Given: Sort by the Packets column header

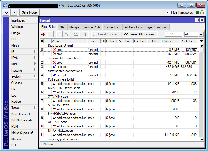Looking at the screenshot, I should (189, 41).
